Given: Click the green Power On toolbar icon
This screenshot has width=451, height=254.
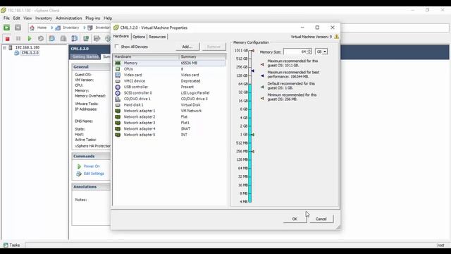Looking at the screenshot, I should pyautogui.click(x=30, y=38).
